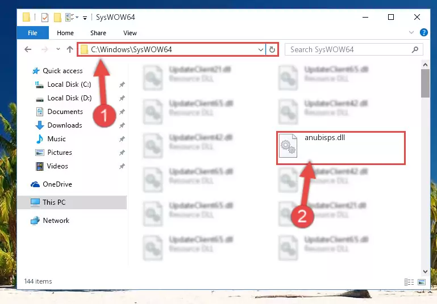This screenshot has width=437, height=304.
Task: Click the scrollbar up arrow
Action: coord(425,65)
